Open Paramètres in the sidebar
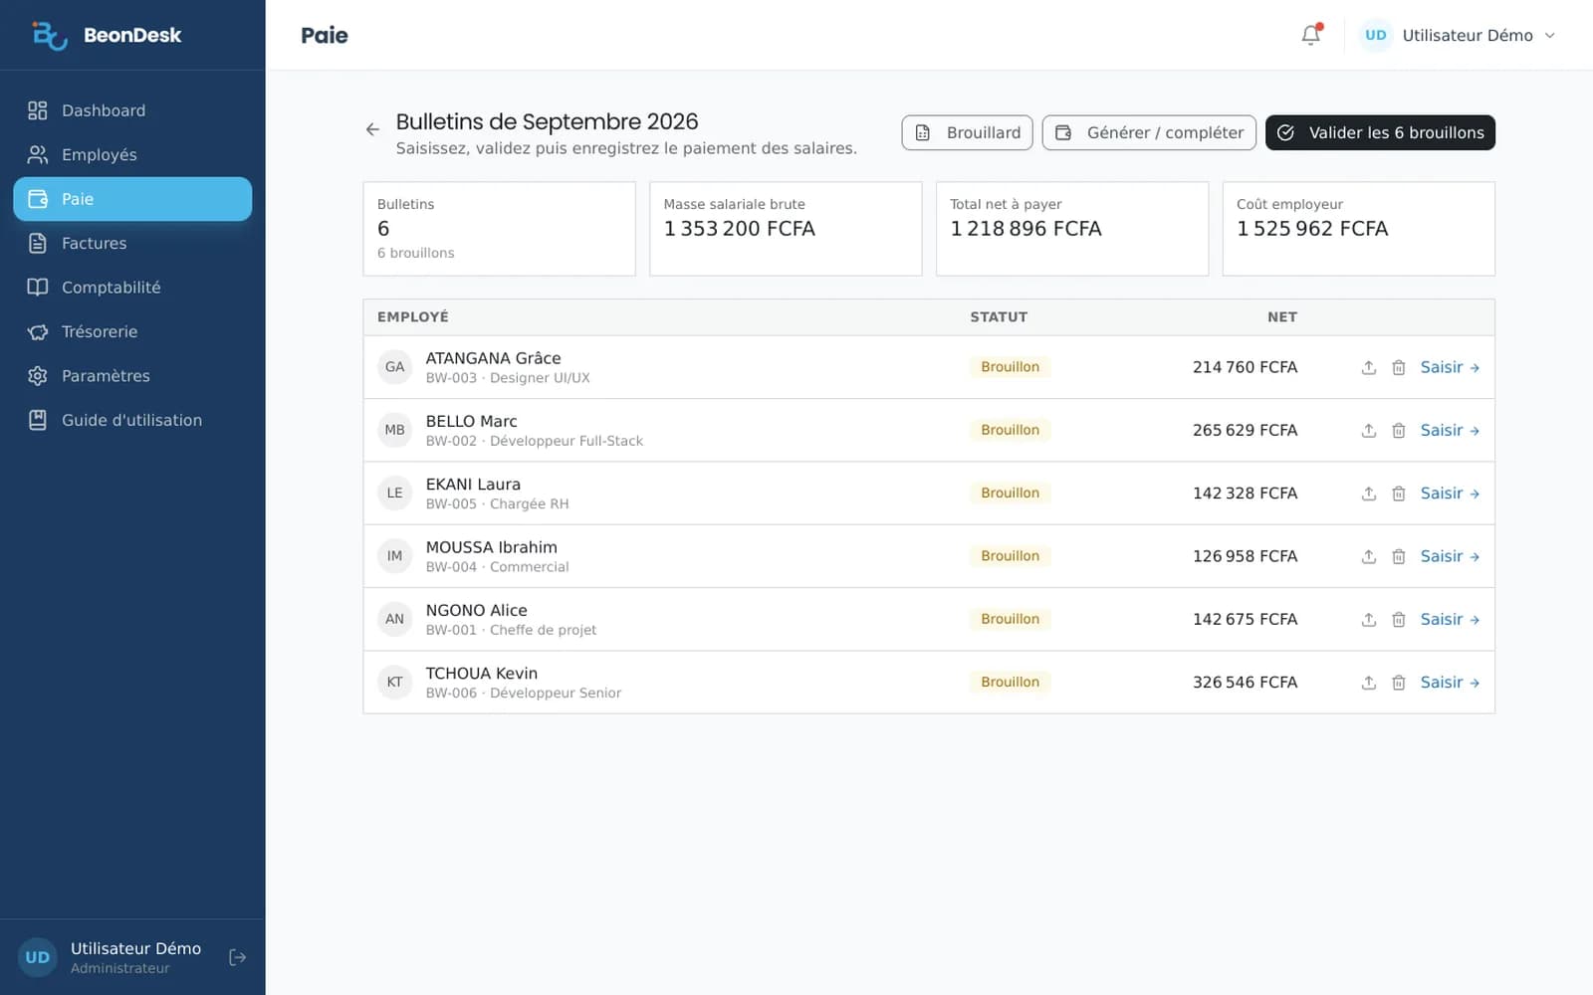Screen dimensions: 1593x995 132,375
